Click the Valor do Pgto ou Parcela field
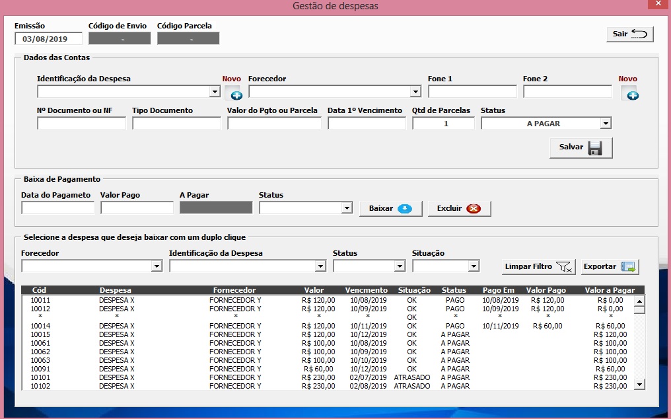The height and width of the screenshot is (419, 671). 274,124
